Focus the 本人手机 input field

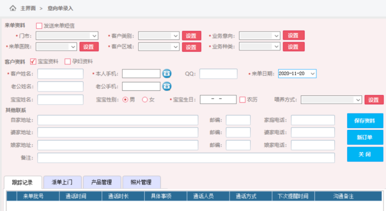point(141,74)
